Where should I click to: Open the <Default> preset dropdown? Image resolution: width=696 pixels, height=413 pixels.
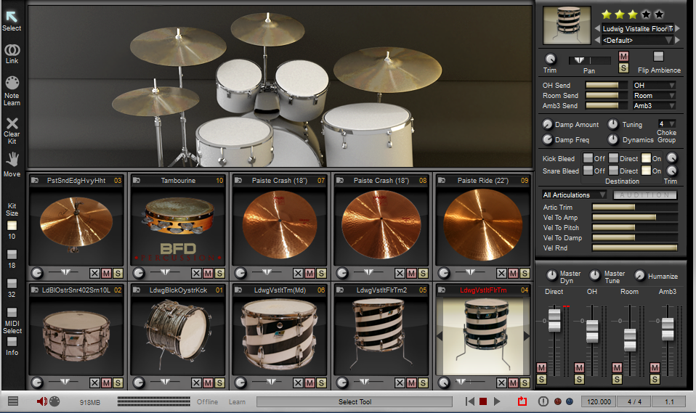637,40
